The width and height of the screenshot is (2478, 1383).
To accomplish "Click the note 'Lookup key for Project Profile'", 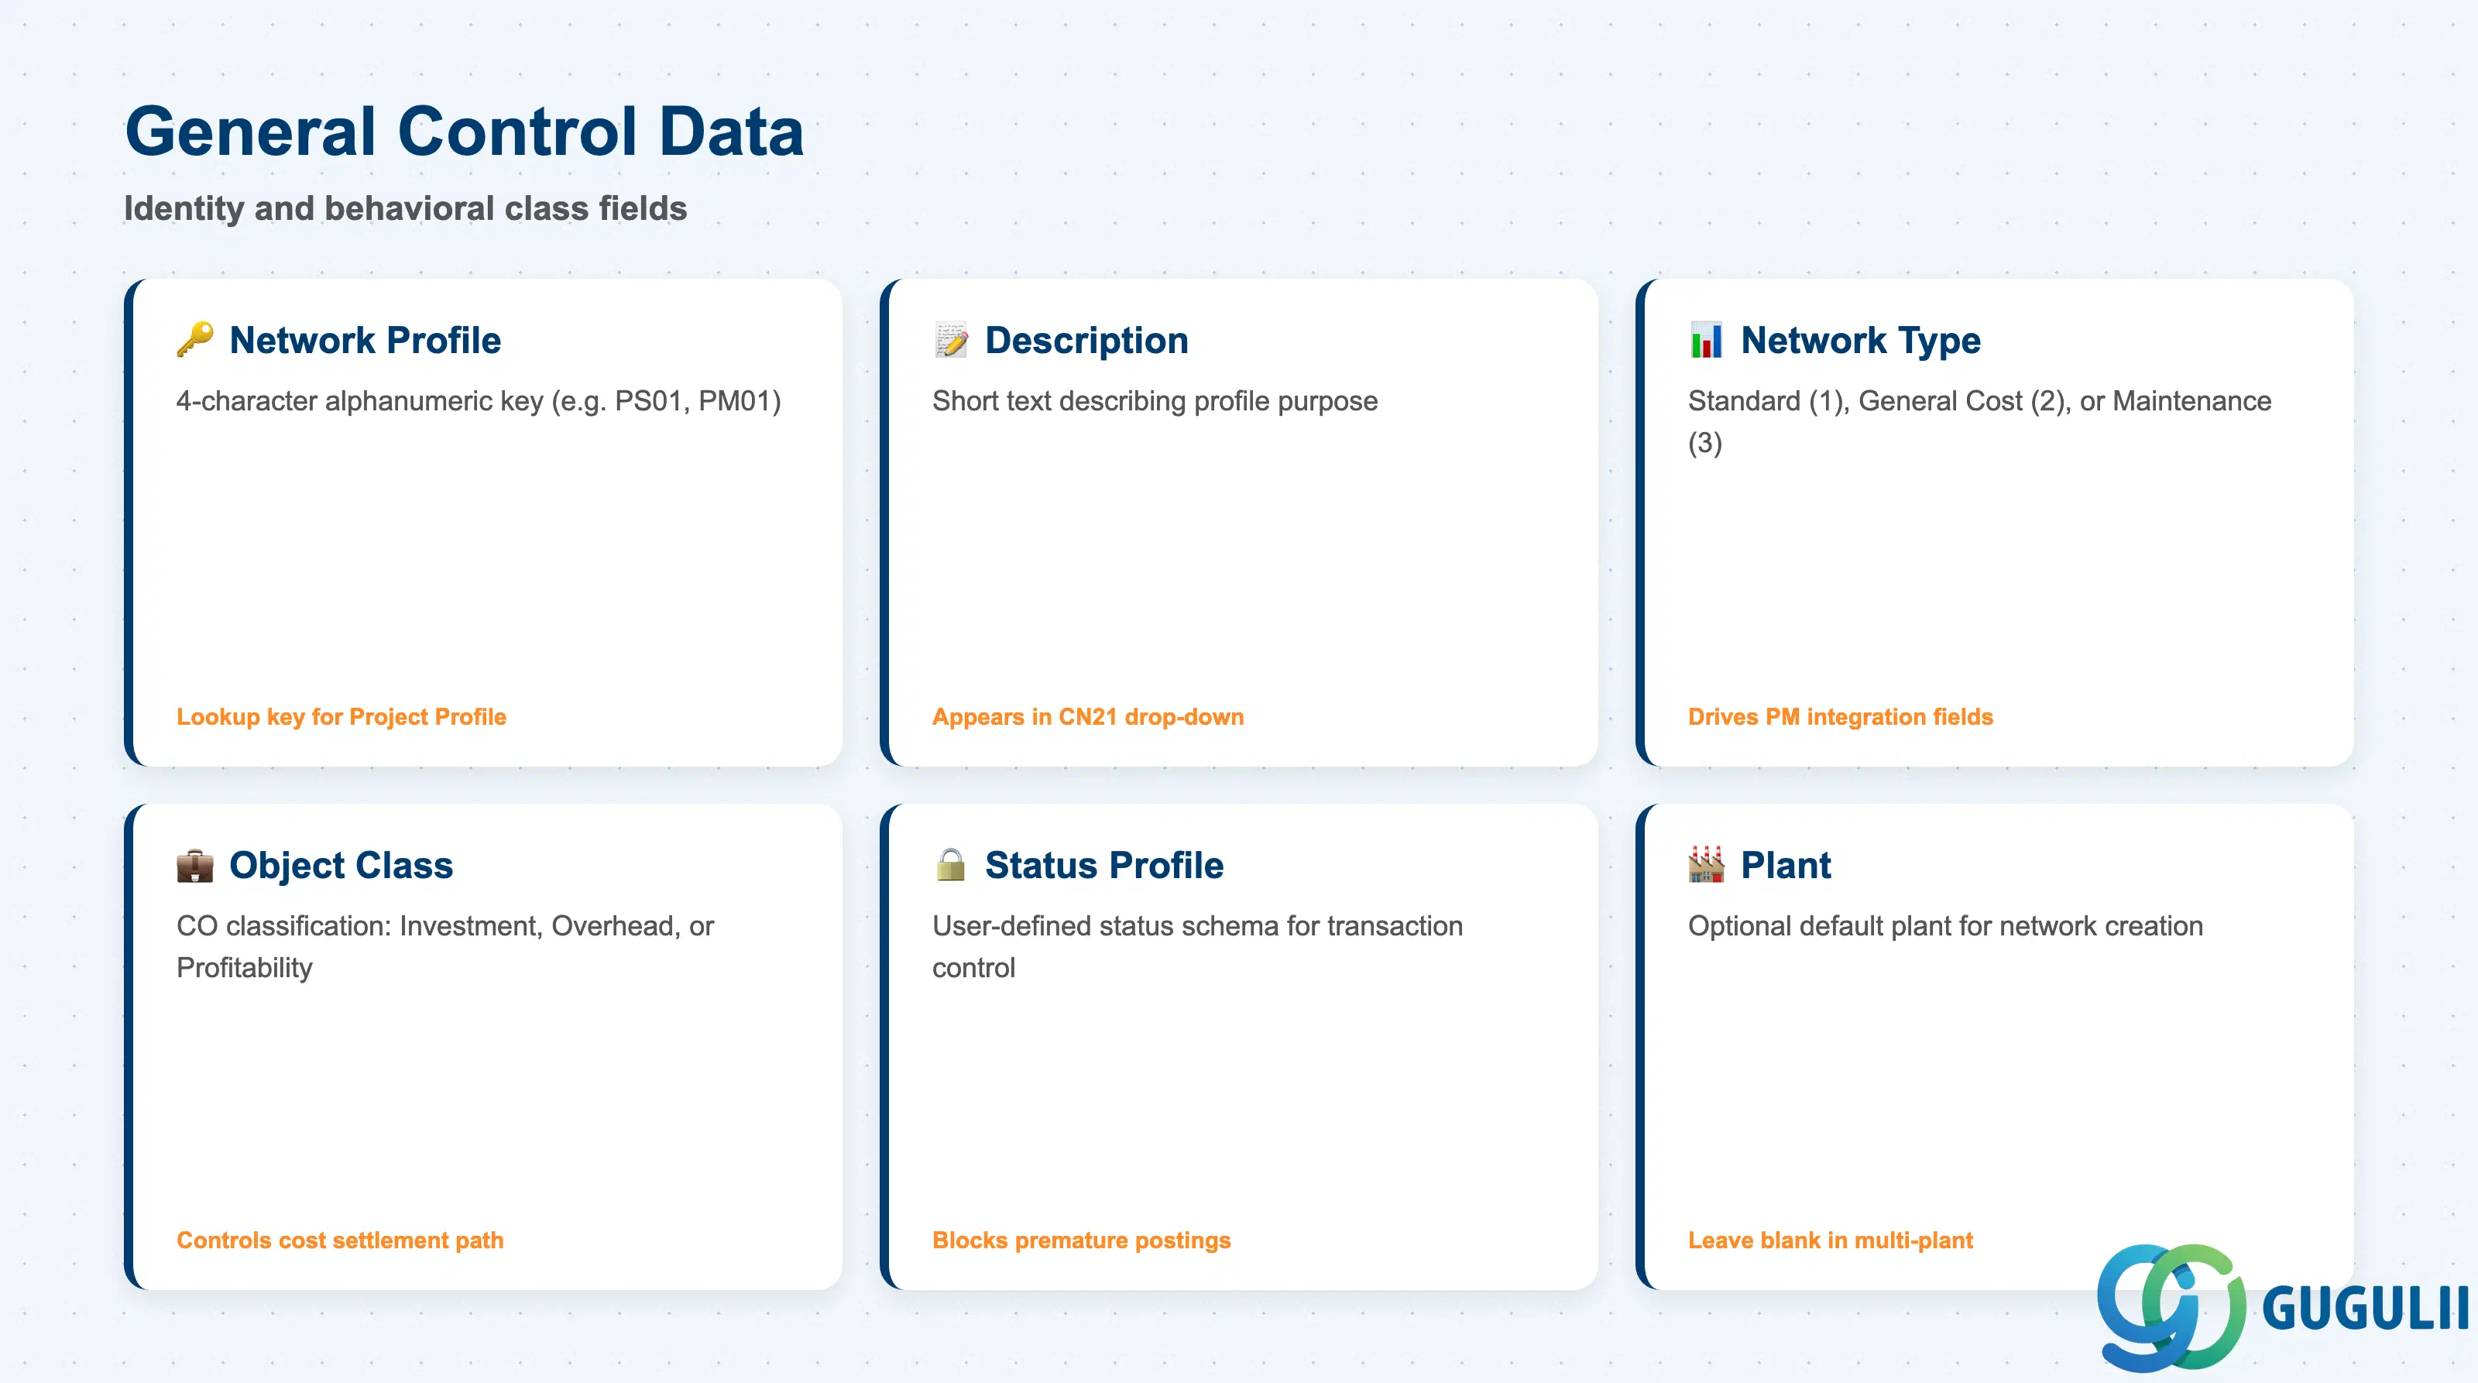I will pos(341,716).
